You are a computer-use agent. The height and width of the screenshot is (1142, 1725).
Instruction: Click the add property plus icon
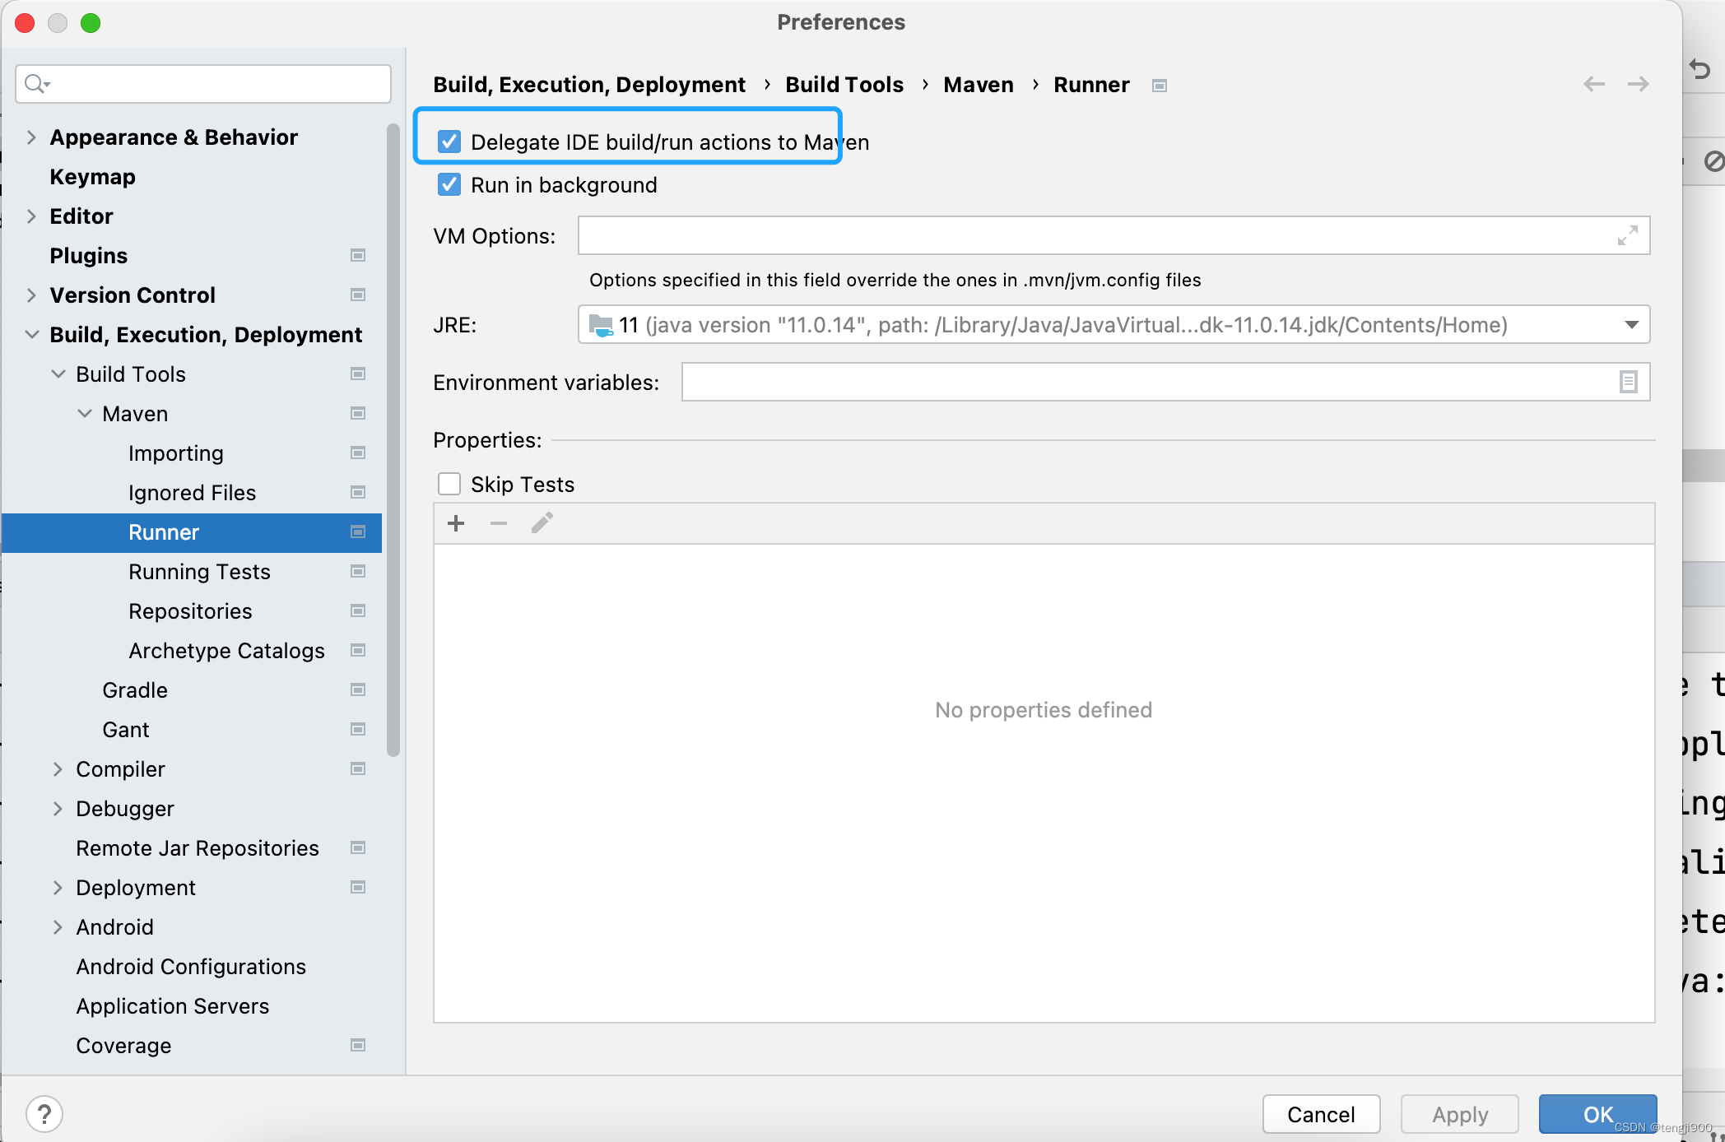coord(455,524)
